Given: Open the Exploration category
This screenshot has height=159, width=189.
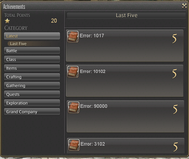Looking at the screenshot, I should 32,103.
